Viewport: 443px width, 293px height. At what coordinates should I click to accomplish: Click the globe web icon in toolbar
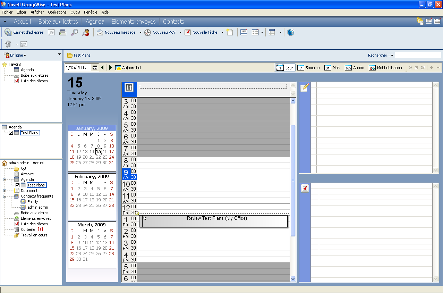point(291,32)
